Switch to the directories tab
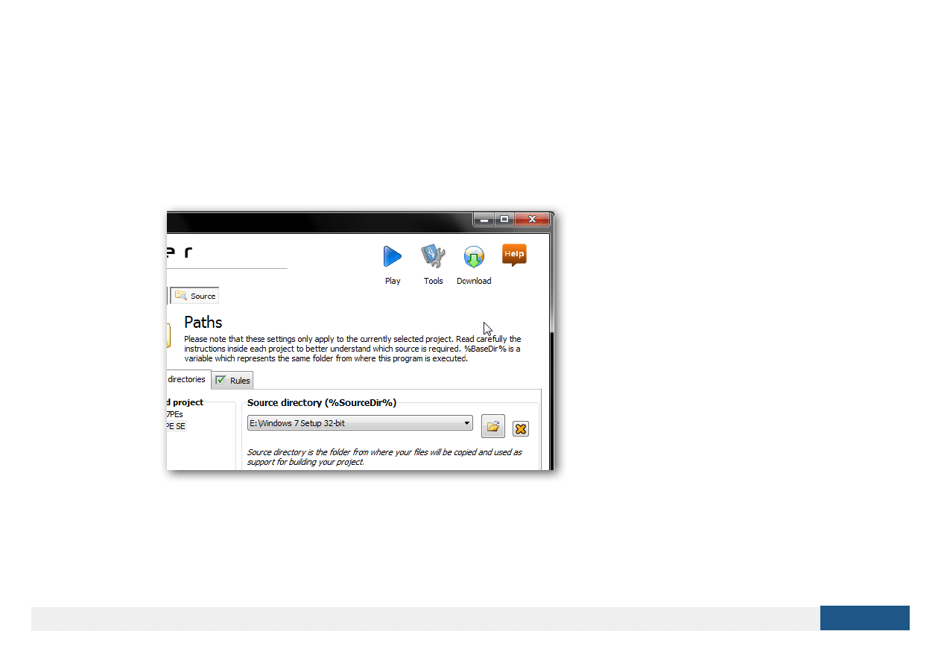 point(186,379)
